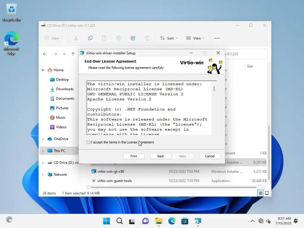Switch to large thumbnails view icon

coord(267,193)
